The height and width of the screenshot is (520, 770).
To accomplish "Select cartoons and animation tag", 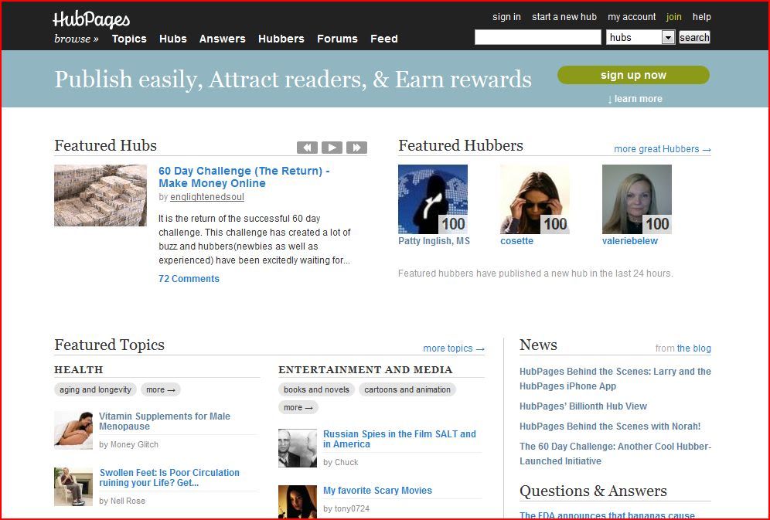I will [x=407, y=389].
